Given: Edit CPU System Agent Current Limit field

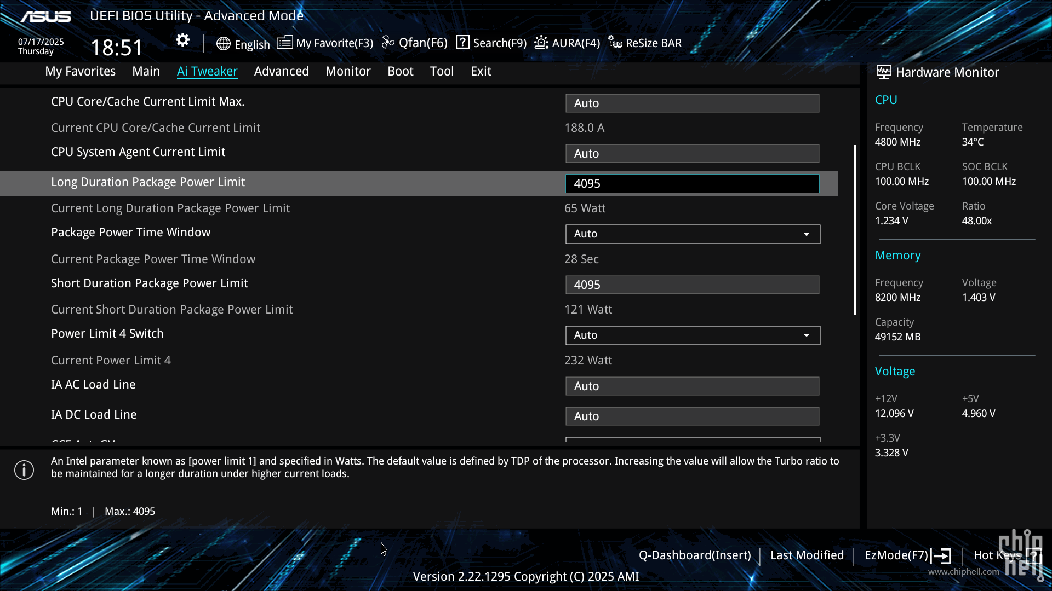Looking at the screenshot, I should [692, 153].
